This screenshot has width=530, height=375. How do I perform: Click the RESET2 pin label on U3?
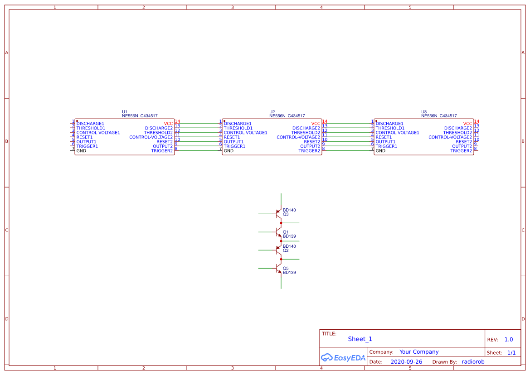click(464, 142)
